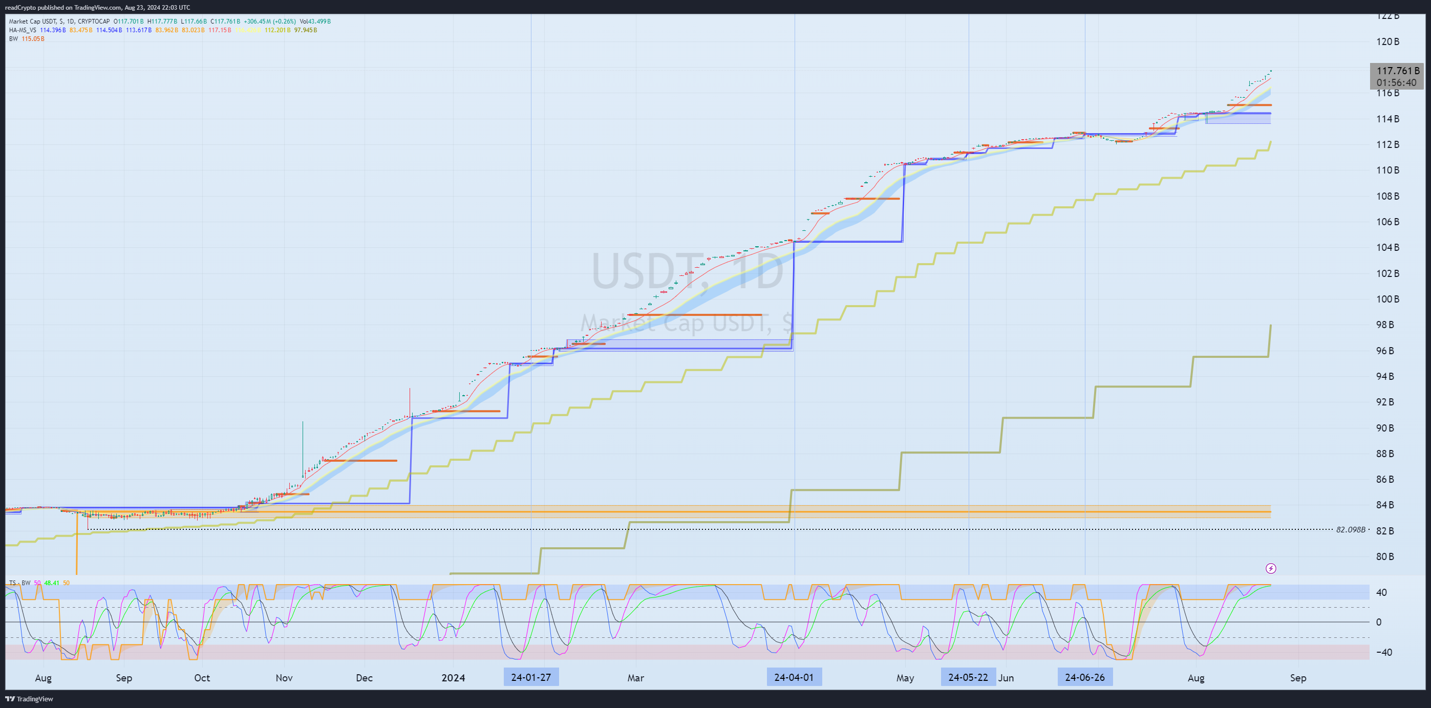This screenshot has height=708, width=1431.
Task: Click the 100 B price axis label
Action: click(1387, 299)
